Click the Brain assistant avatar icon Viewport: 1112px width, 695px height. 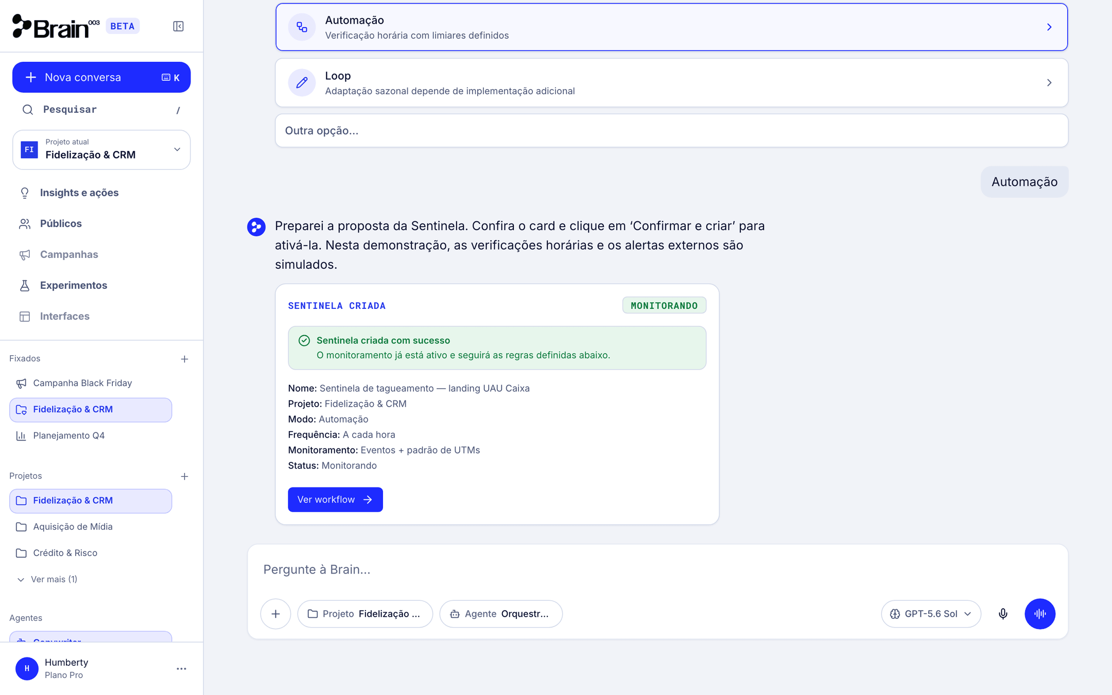[x=256, y=227]
